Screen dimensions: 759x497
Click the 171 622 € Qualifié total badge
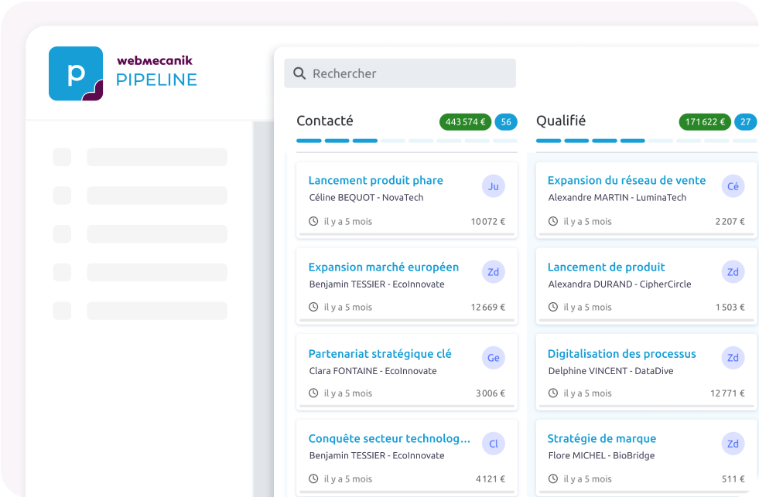point(705,121)
